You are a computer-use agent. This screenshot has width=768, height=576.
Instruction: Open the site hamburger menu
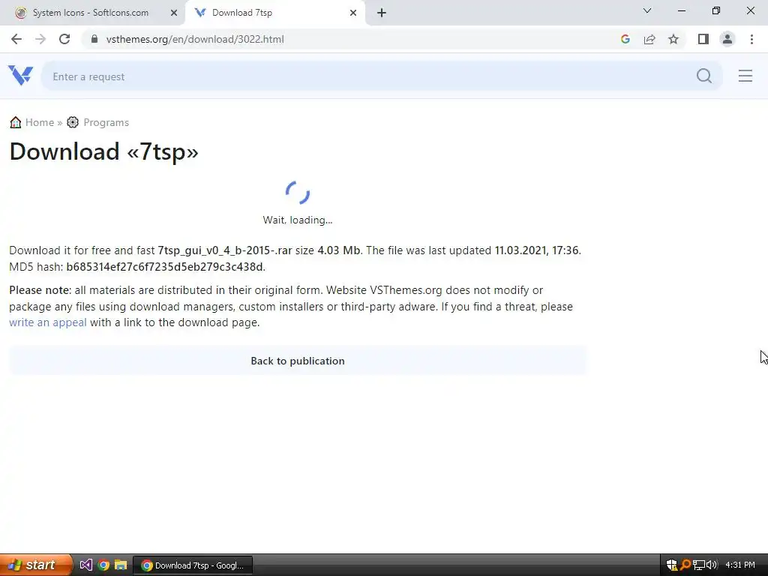(745, 76)
